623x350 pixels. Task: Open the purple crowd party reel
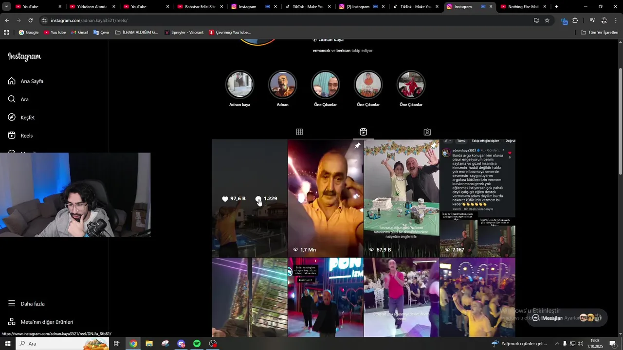pos(477,297)
